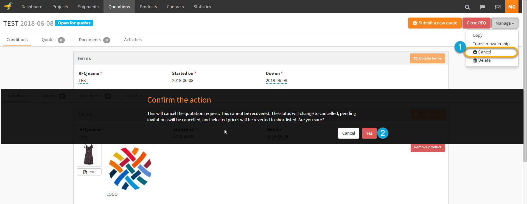Click the hummingbird logo in the navbar
The height and width of the screenshot is (204, 527).
click(8, 6)
